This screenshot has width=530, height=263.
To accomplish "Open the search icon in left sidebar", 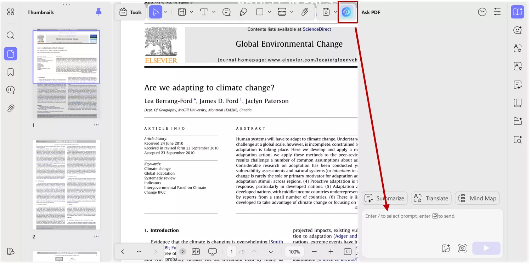I will click(x=11, y=35).
